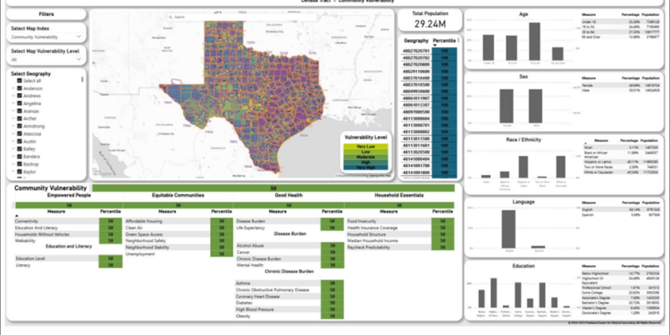Click the Hispanic or Latino bar

(x=523, y=167)
